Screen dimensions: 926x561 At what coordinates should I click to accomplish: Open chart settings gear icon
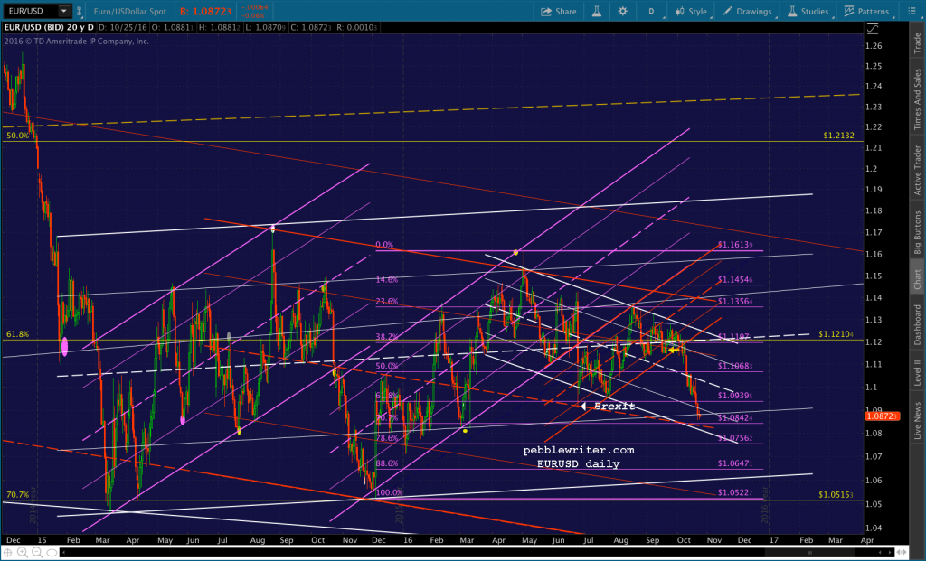pos(622,11)
